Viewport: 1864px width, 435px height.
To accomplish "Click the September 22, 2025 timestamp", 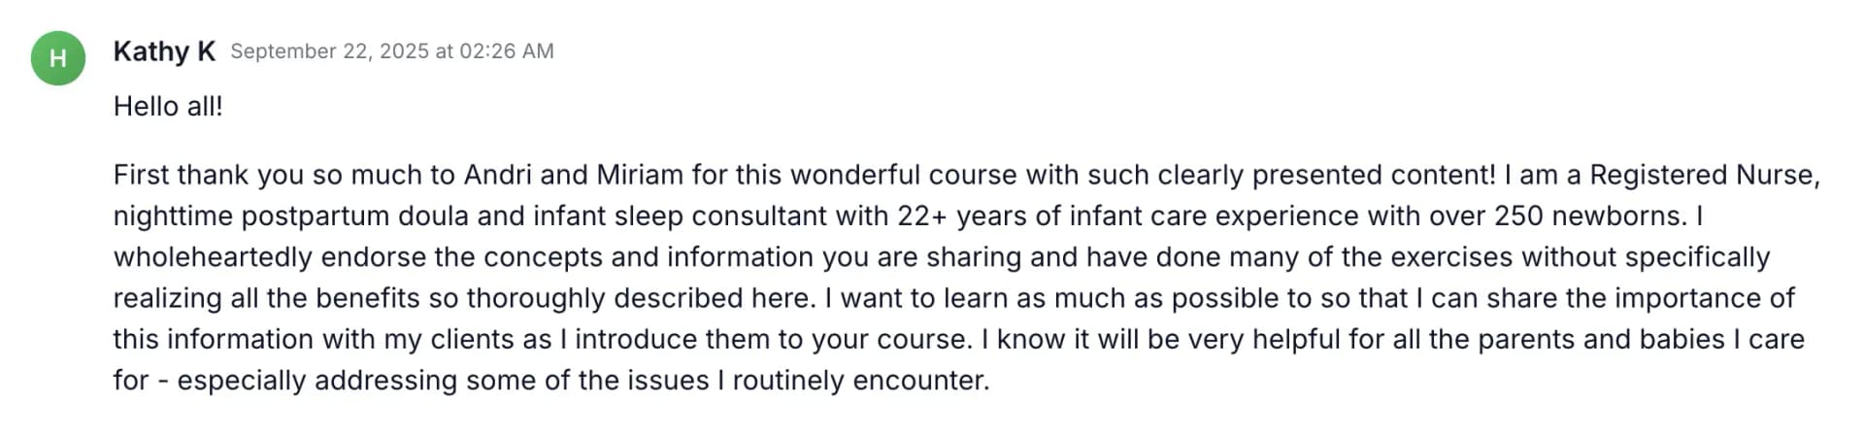I will [391, 51].
